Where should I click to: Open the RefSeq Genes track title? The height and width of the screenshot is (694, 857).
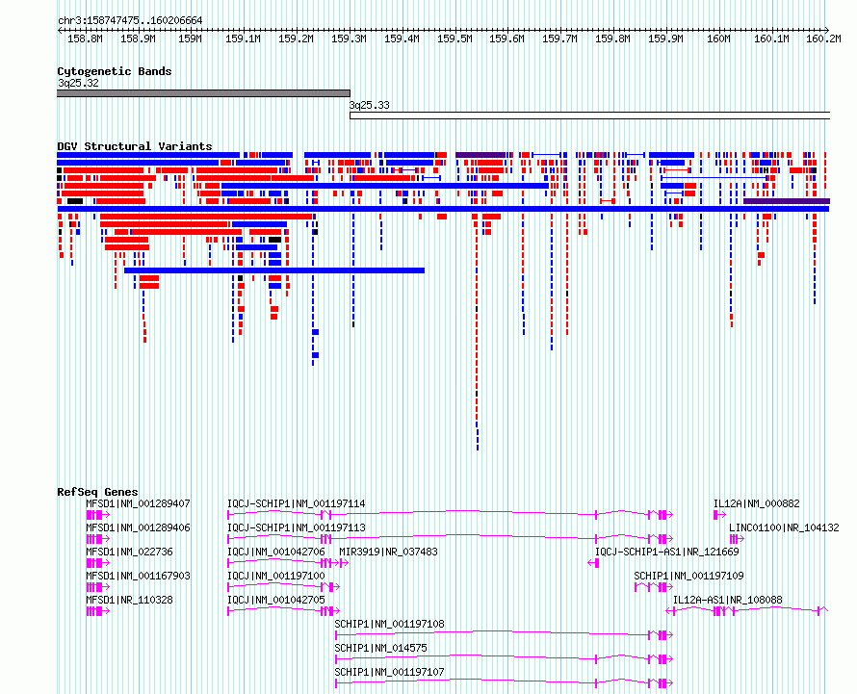click(x=97, y=492)
